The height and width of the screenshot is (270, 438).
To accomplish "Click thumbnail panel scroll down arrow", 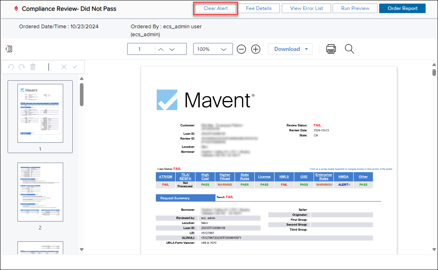I will (x=81, y=249).
